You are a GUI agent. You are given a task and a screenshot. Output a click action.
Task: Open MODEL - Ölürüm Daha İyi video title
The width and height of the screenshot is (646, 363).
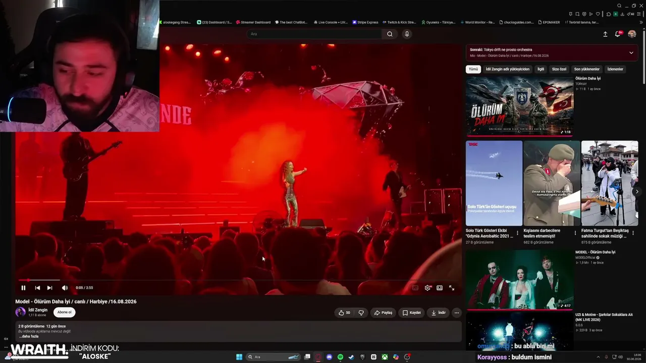596,252
